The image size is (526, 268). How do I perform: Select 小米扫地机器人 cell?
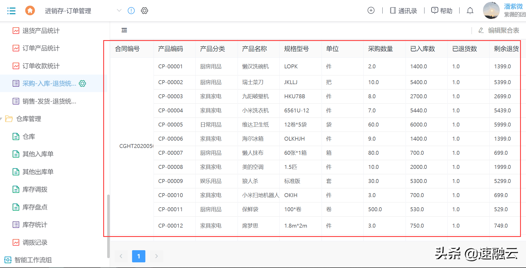point(261,195)
